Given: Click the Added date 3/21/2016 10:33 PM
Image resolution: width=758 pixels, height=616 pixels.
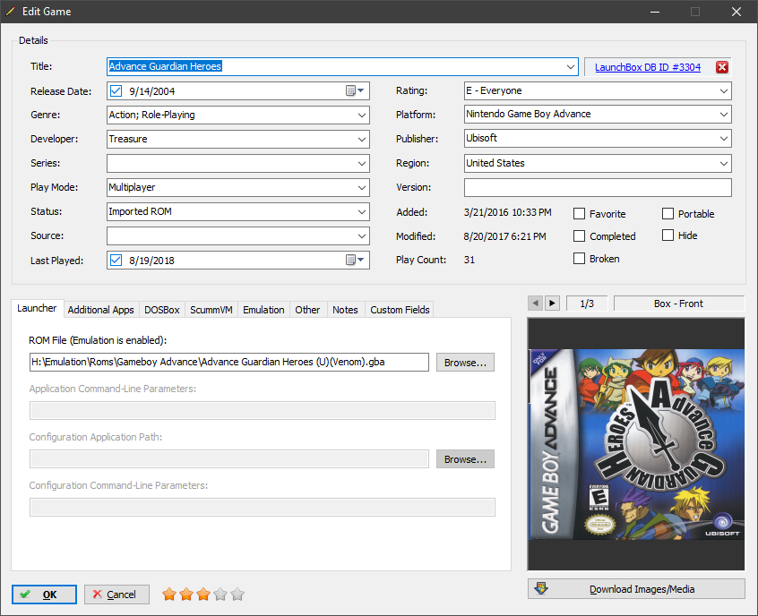Looking at the screenshot, I should (508, 212).
